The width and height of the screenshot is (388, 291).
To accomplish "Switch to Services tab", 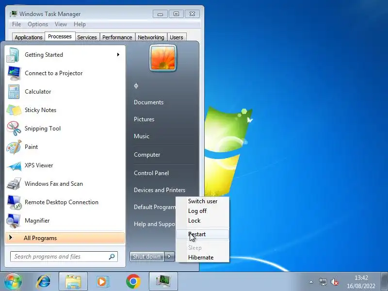I will pos(87,37).
